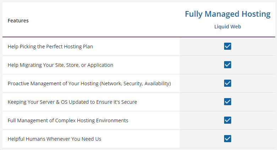Image resolution: width=277 pixels, height=150 pixels.
Task: Click the '(Network, Security, Availability)' parenthetical text
Action: point(135,84)
